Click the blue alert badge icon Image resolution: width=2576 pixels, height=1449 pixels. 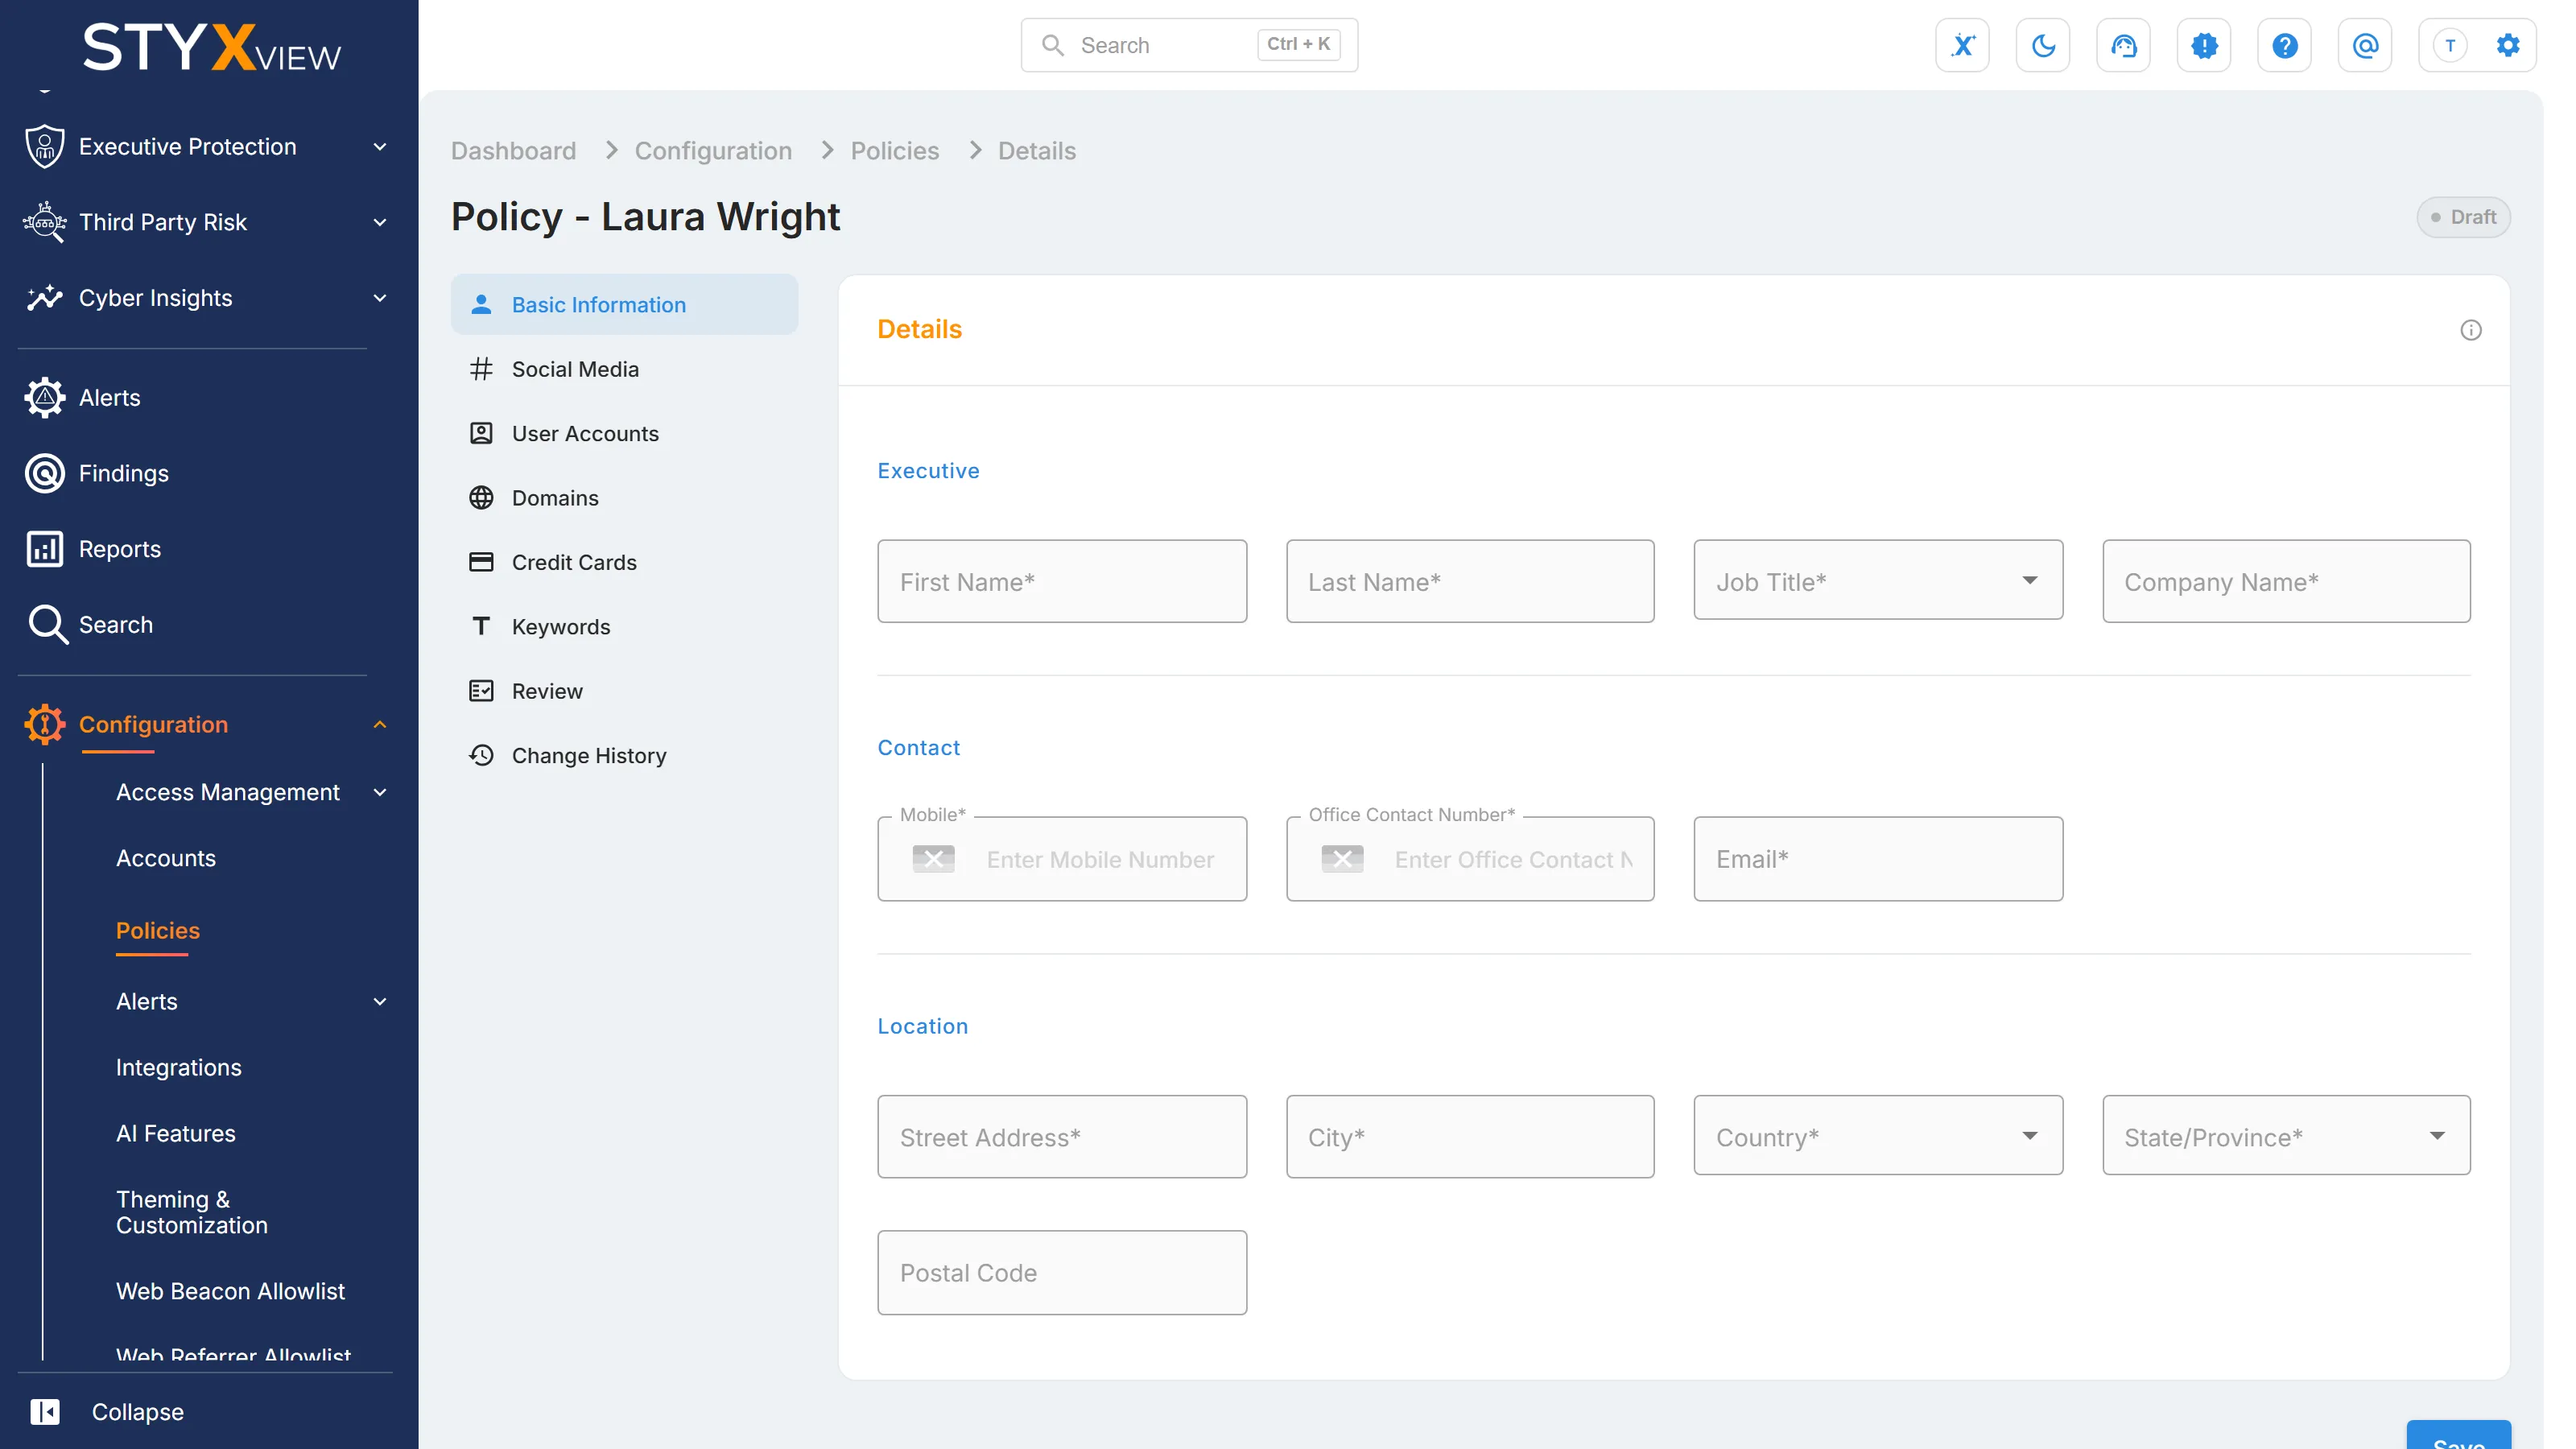point(2204,45)
